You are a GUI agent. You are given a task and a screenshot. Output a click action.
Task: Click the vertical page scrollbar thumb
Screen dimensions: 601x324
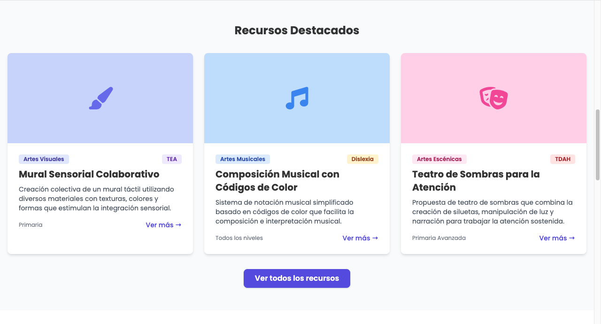597,145
